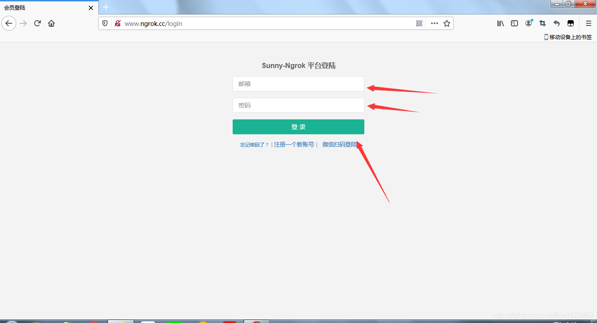Image resolution: width=597 pixels, height=323 pixels.
Task: Bookmark this page with star icon
Action: tap(447, 23)
